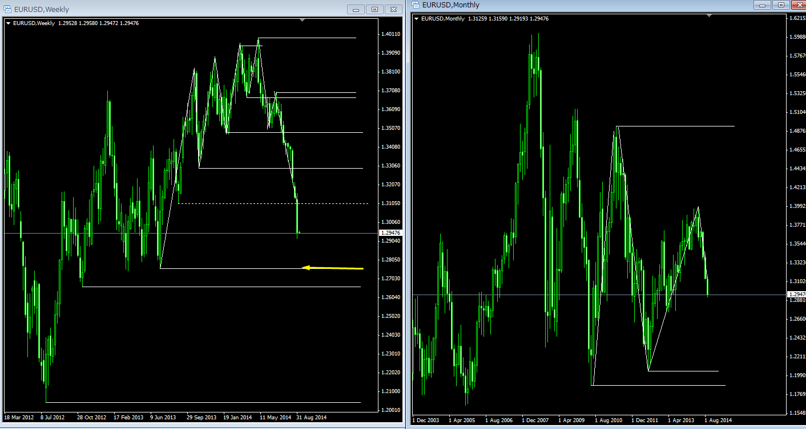Screen dimensions: 806x429
Task: Open dropdown triangle beside the EURUSD,Weekly label
Action: tap(9, 23)
